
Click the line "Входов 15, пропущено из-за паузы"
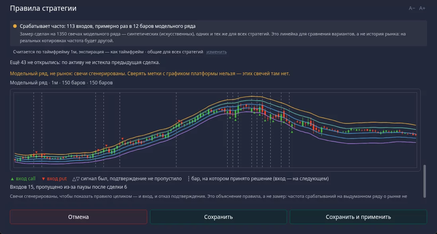click(x=68, y=187)
